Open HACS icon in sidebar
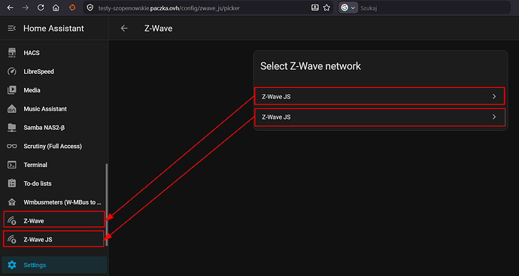Screen dimensions: 519x276 (12, 53)
